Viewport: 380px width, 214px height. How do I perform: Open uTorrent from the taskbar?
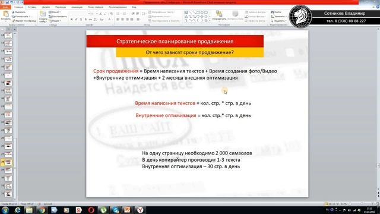coord(103,210)
